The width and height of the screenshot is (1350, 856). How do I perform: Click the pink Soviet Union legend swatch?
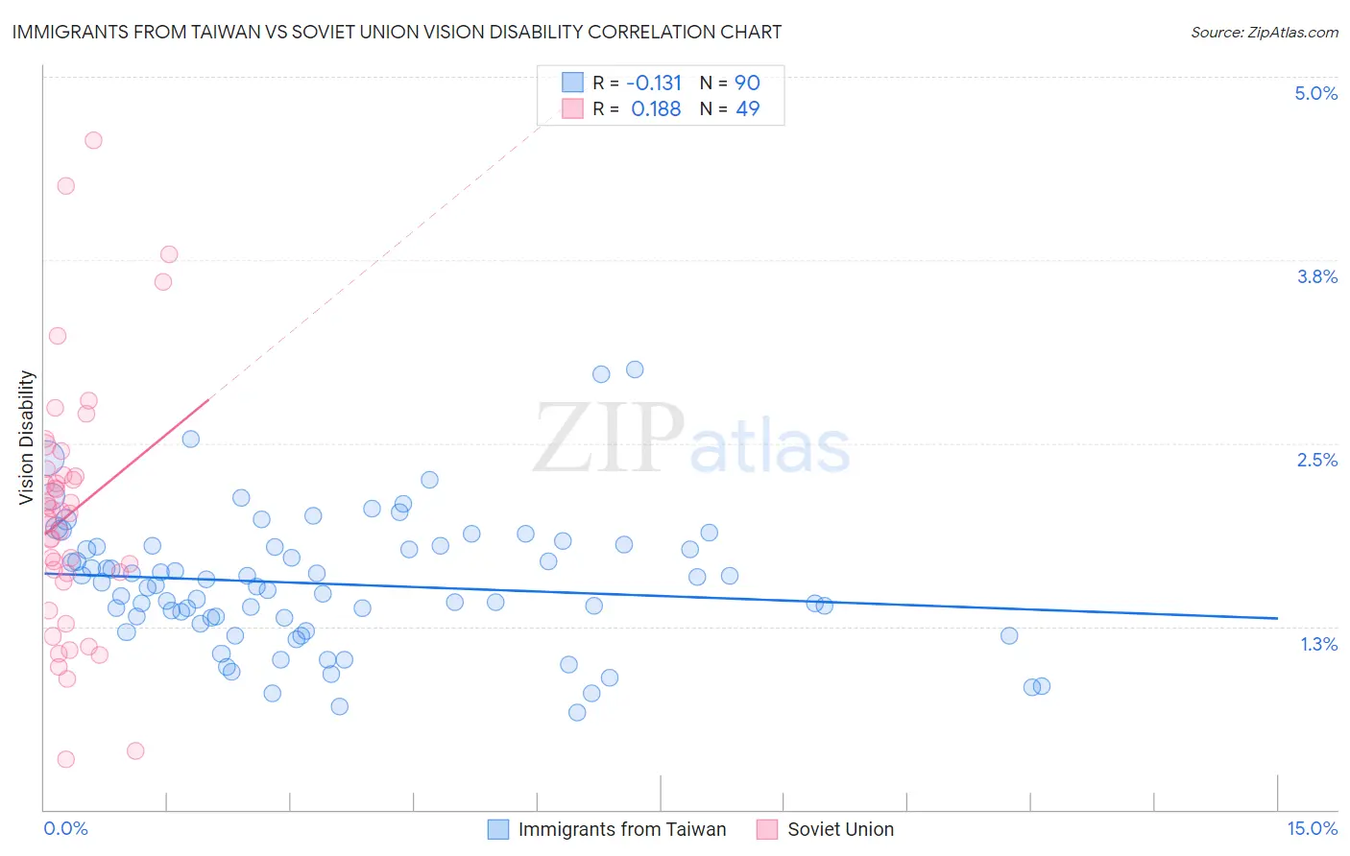tap(767, 829)
